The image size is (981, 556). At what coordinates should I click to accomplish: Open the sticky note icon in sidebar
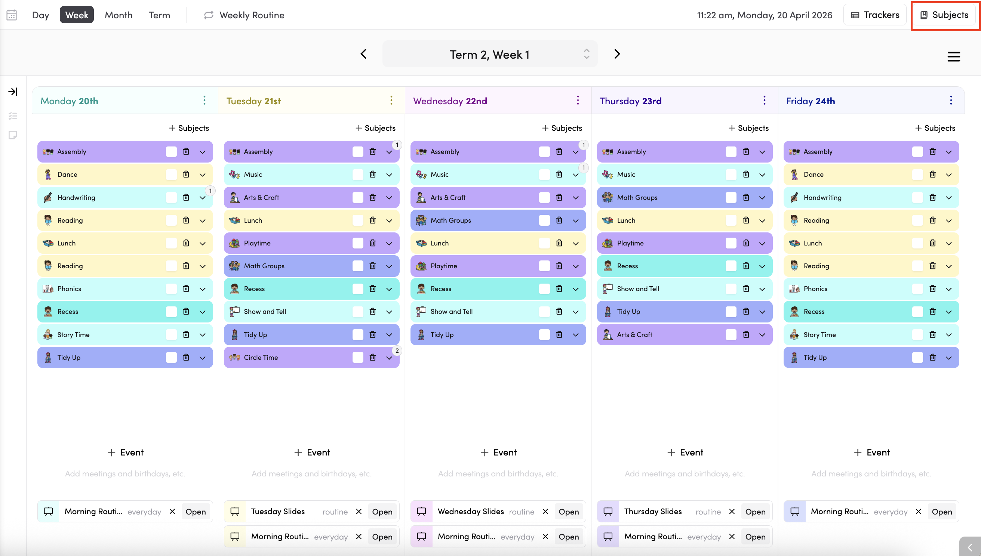point(13,135)
